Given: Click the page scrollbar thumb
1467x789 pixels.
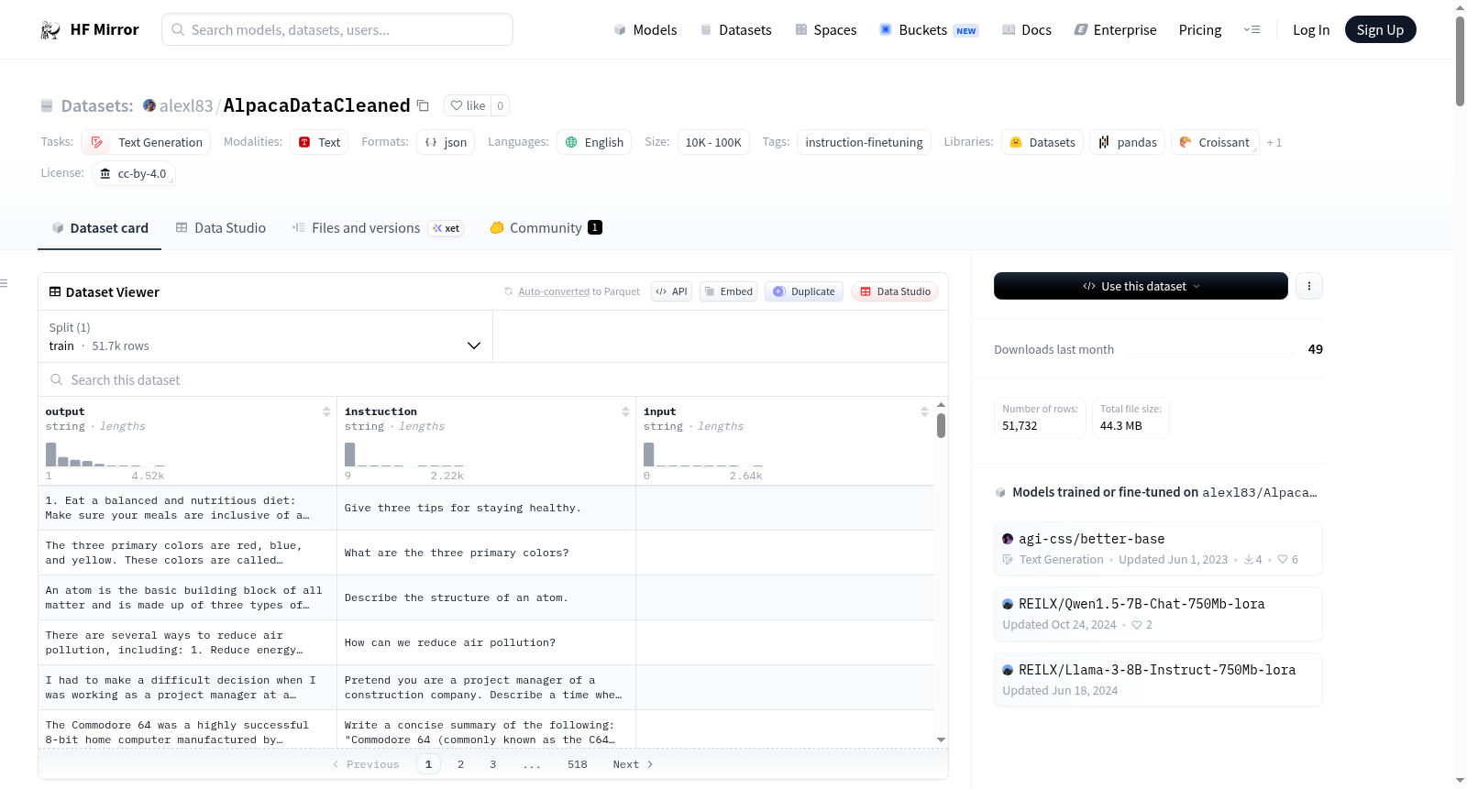Looking at the screenshot, I should point(1460,61).
